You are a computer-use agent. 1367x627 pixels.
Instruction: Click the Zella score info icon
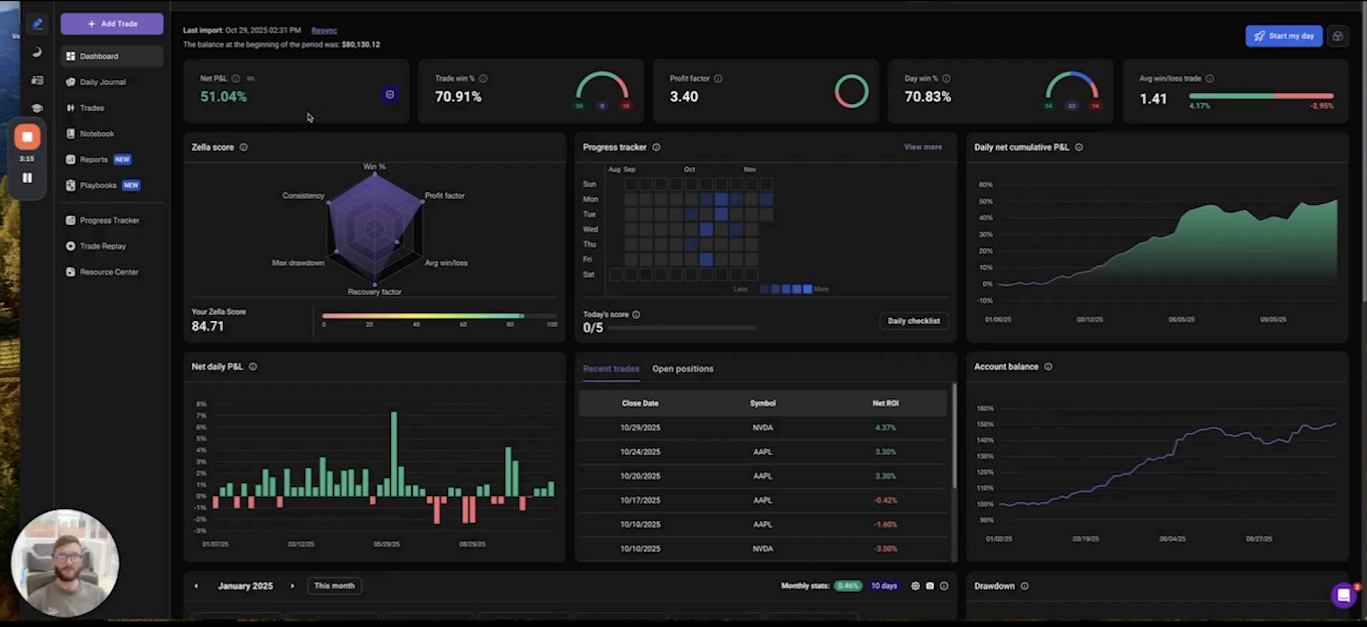pyautogui.click(x=244, y=147)
